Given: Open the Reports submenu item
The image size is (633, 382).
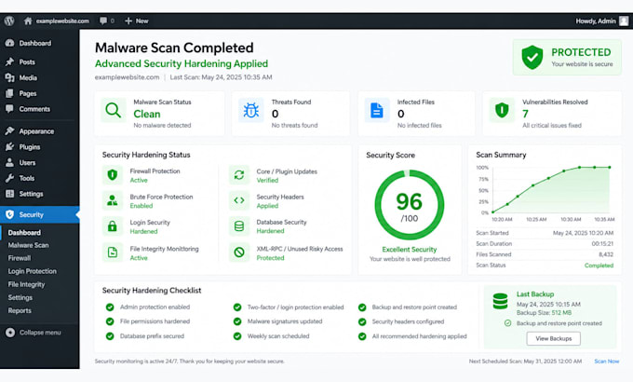Looking at the screenshot, I should (20, 310).
